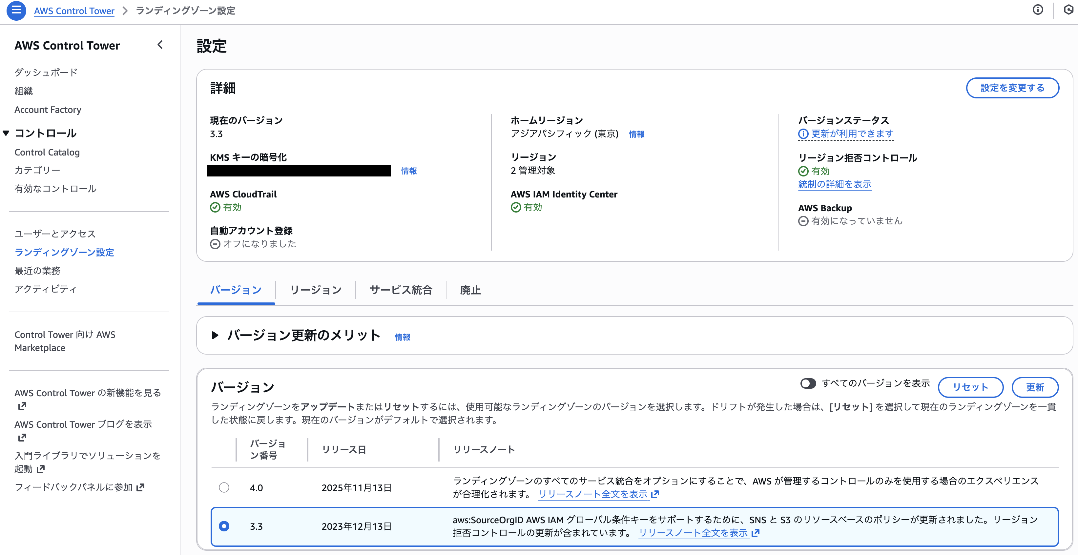Switch to the サービス統合 tab
Viewport: 1078px width, 555px height.
point(401,290)
